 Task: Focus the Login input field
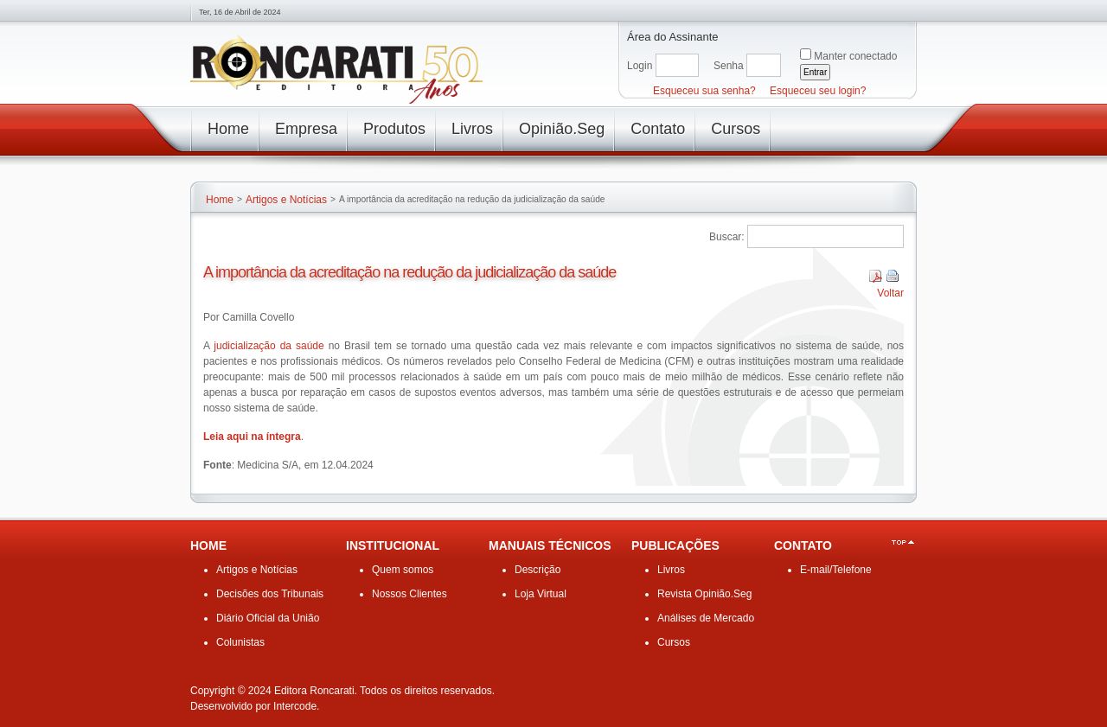pyautogui.click(x=676, y=66)
